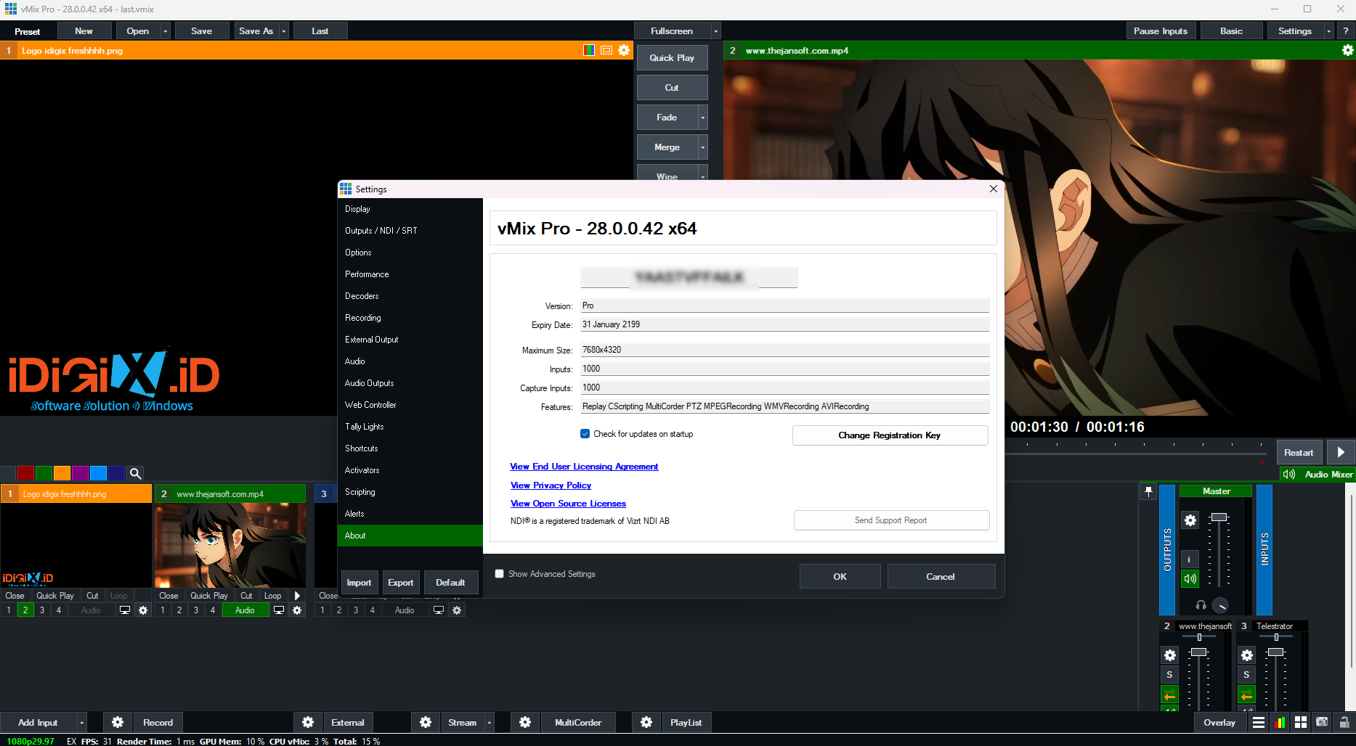Toggle Audio on input 2 tile
The width and height of the screenshot is (1356, 746).
tap(245, 610)
